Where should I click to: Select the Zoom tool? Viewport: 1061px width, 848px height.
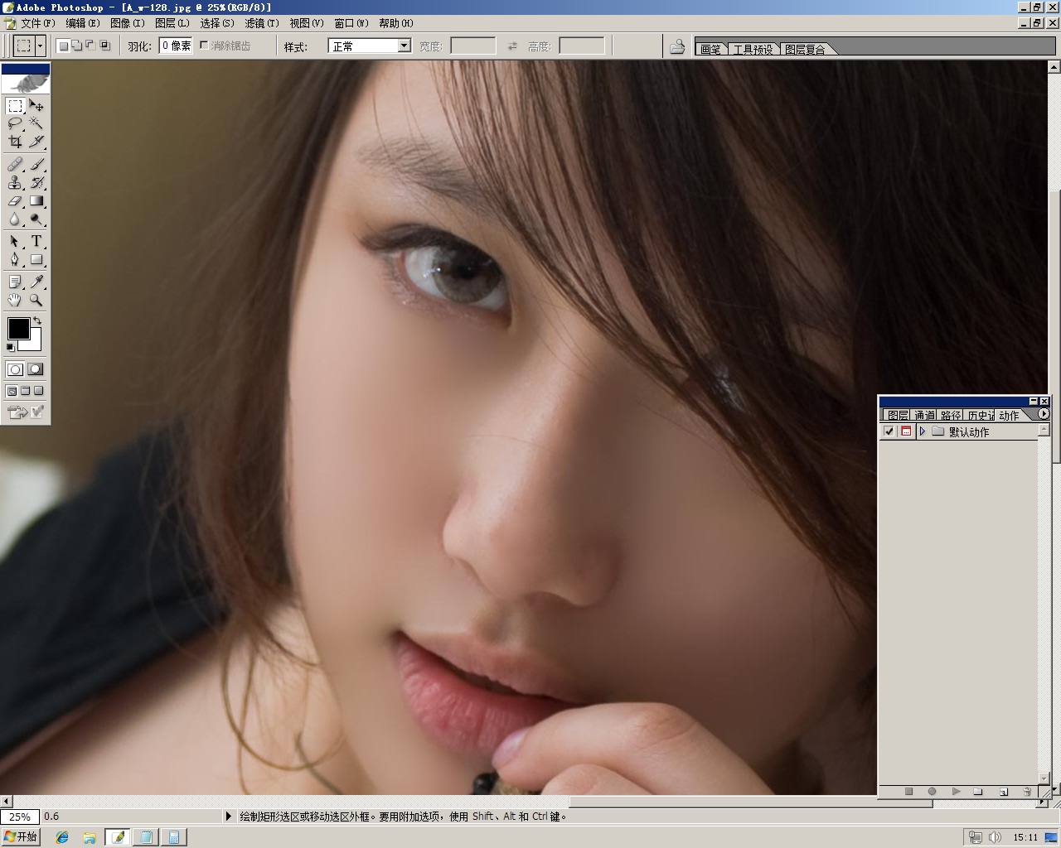coord(36,300)
